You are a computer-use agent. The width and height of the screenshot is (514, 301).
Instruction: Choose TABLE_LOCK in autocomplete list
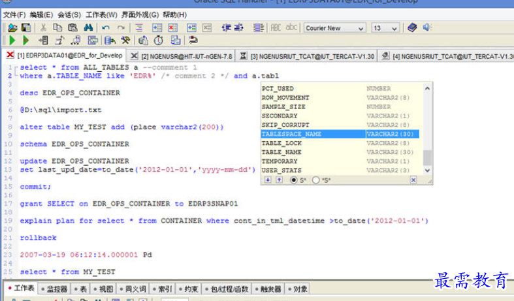click(x=340, y=143)
